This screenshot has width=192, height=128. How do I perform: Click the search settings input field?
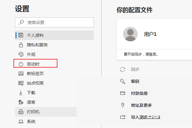point(54,22)
